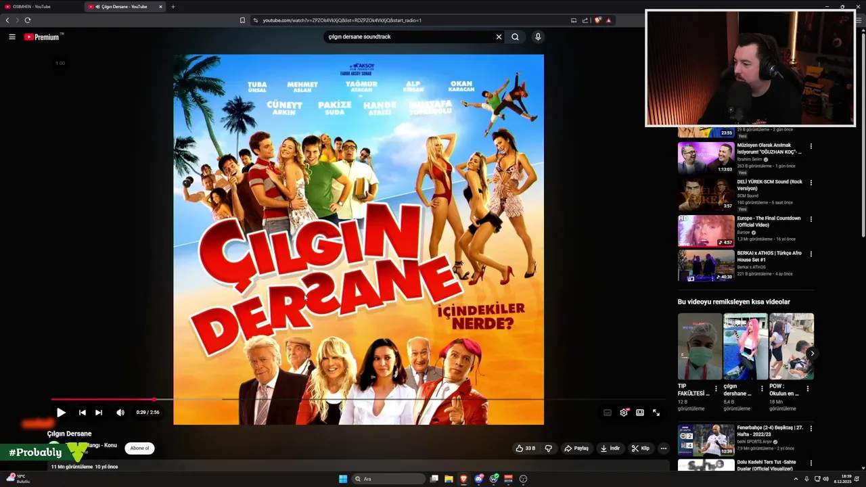Click share icon in address bar
Viewport: 866px width, 487px height.
coord(585,20)
